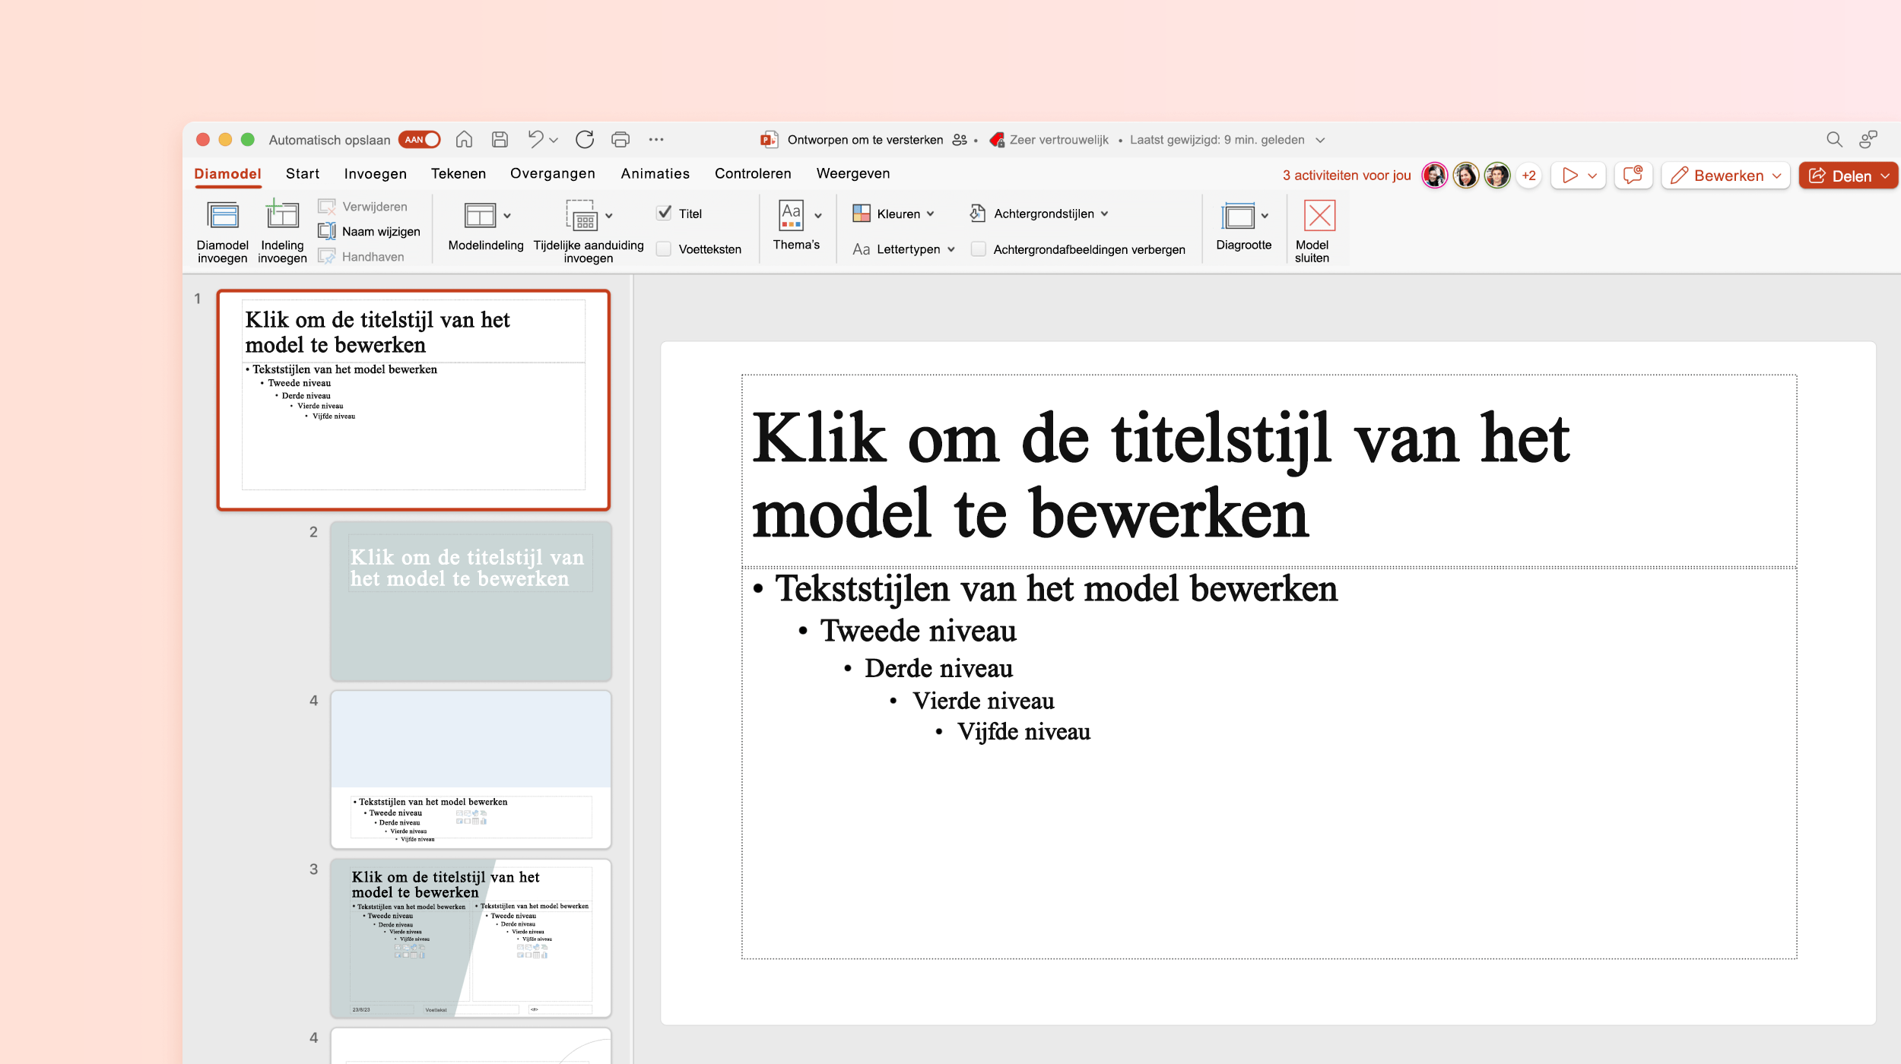Click the Bewerken button
Viewport: 1901px width, 1064px height.
pyautogui.click(x=1725, y=176)
